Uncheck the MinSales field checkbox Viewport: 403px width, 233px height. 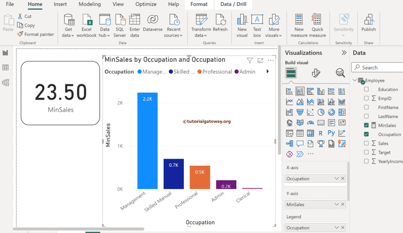pyautogui.click(x=366, y=125)
